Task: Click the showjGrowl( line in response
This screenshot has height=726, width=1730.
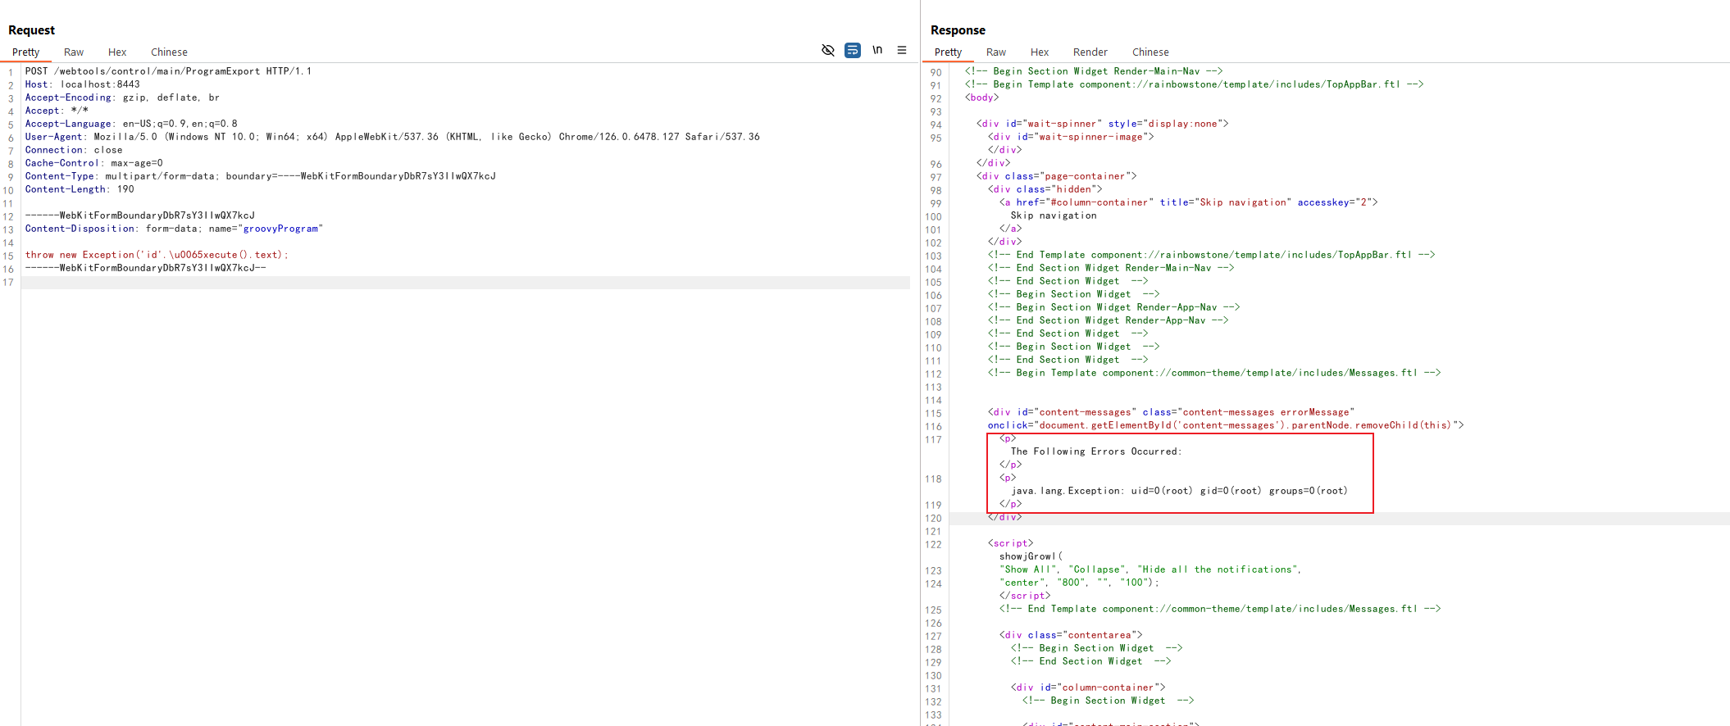Action: coord(1031,556)
